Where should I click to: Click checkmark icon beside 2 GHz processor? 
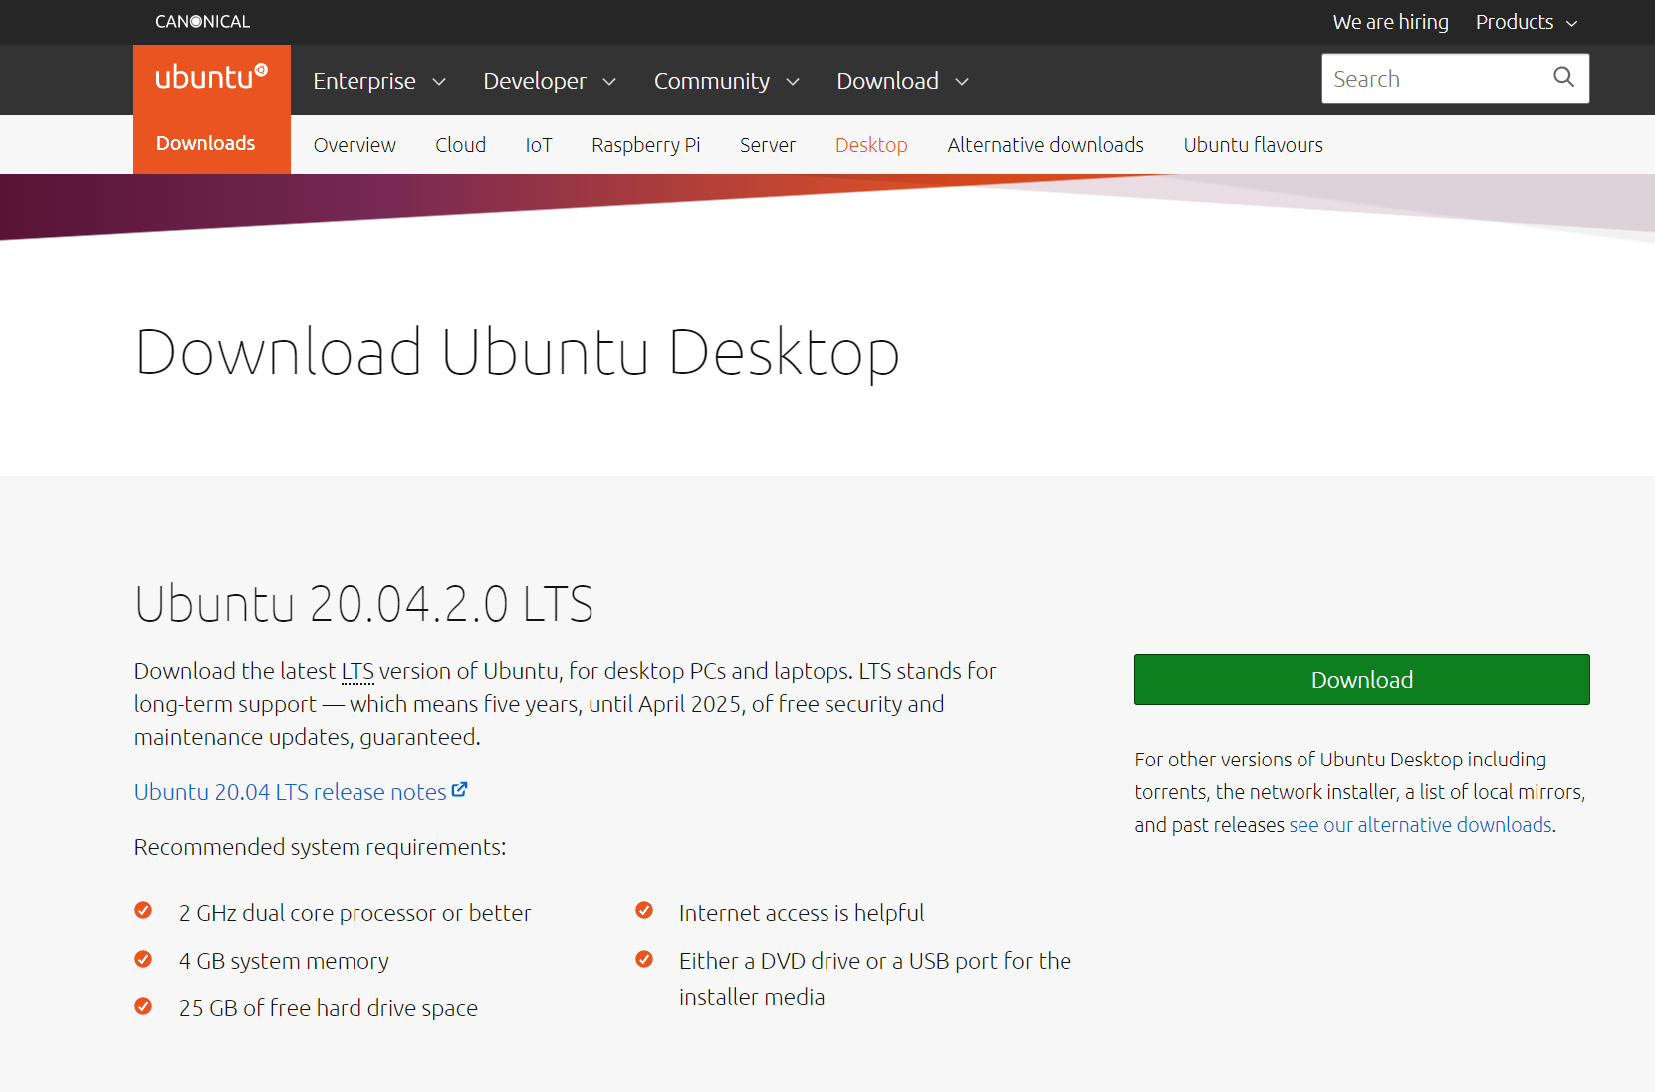pos(143,910)
